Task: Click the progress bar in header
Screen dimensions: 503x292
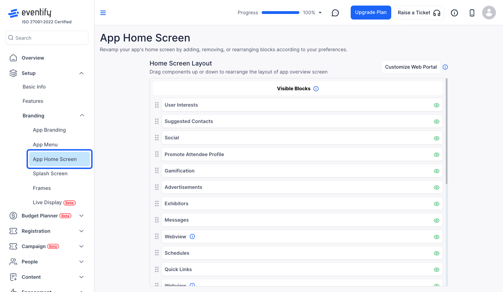Action: coord(280,13)
